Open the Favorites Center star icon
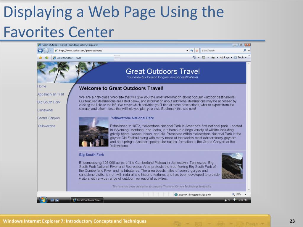The image size is (303, 227). pyautogui.click(x=40, y=58)
